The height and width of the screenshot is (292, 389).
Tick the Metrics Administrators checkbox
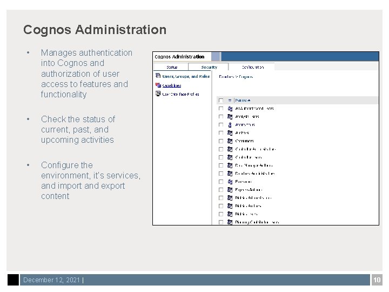tap(221, 198)
